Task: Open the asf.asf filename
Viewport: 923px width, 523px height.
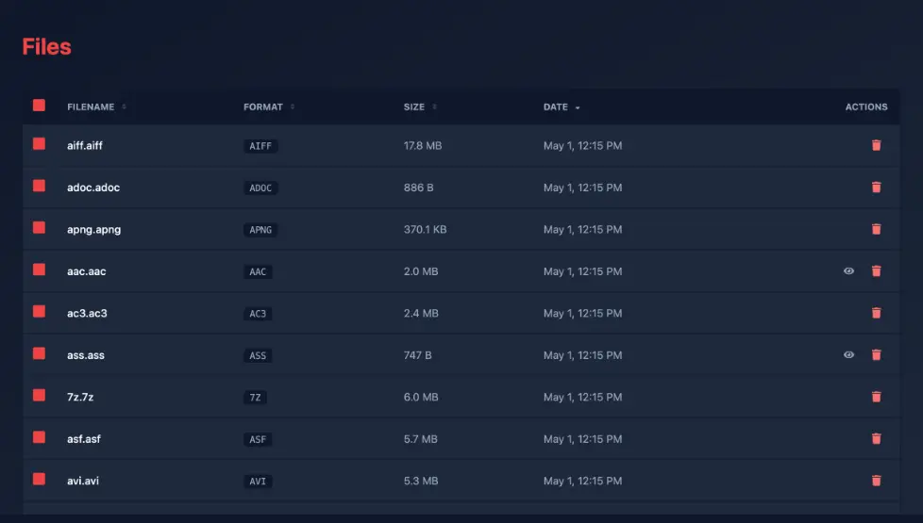Action: click(x=84, y=439)
